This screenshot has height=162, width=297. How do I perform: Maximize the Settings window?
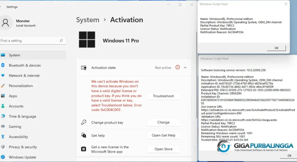point(180,5)
